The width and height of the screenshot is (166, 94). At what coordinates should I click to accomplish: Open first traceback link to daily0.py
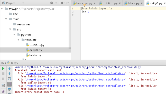(76, 73)
